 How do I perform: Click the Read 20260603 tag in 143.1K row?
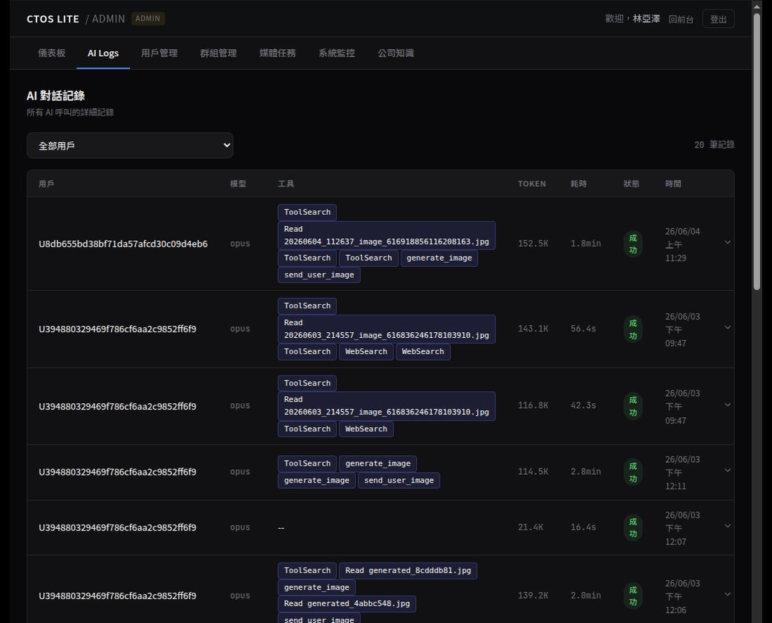387,329
